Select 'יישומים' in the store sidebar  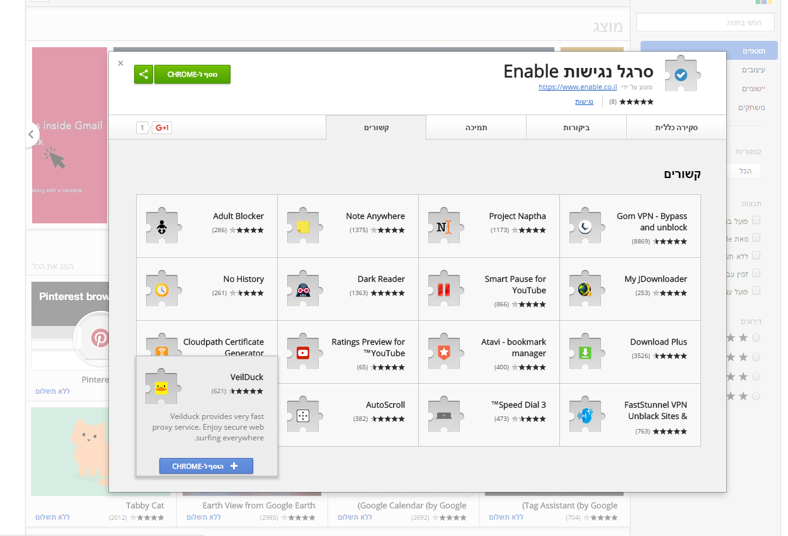click(x=753, y=89)
